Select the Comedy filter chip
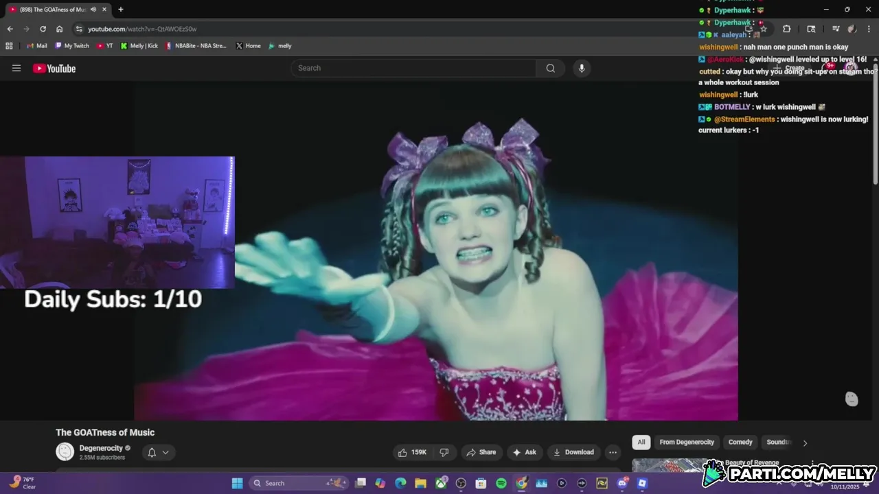This screenshot has height=494, width=879. click(x=740, y=443)
